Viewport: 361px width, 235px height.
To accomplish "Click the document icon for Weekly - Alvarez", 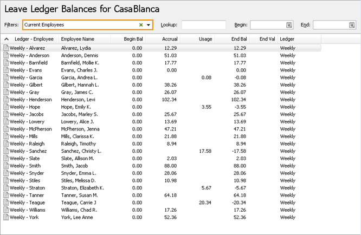I will tap(7, 48).
